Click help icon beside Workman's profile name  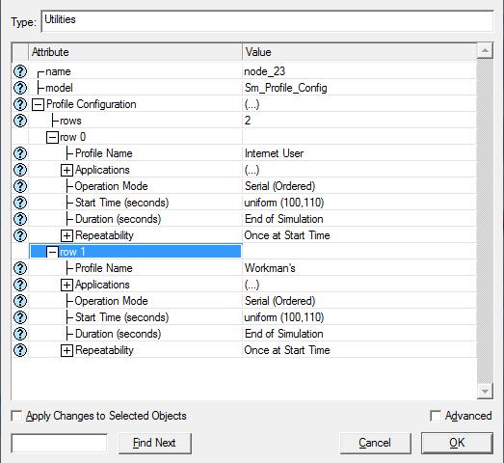pyautogui.click(x=20, y=268)
